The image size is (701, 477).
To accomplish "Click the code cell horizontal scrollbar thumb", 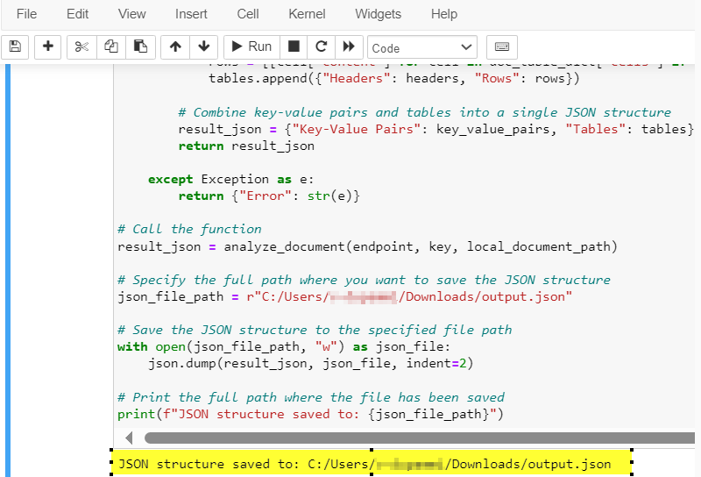I will (420, 438).
